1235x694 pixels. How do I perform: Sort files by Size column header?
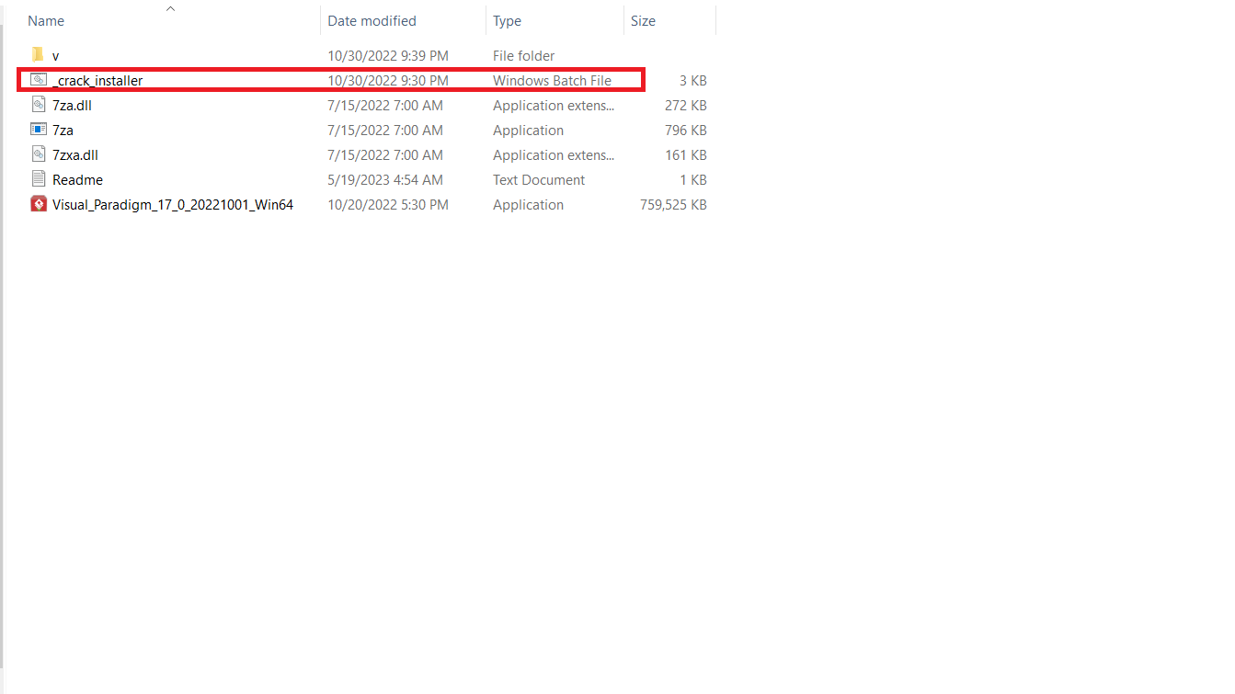click(643, 20)
